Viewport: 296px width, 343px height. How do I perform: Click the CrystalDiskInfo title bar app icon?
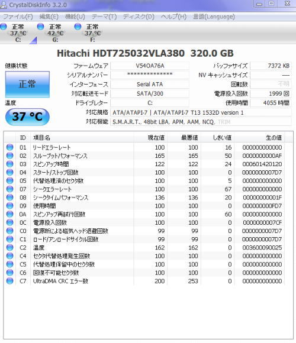point(3,5)
